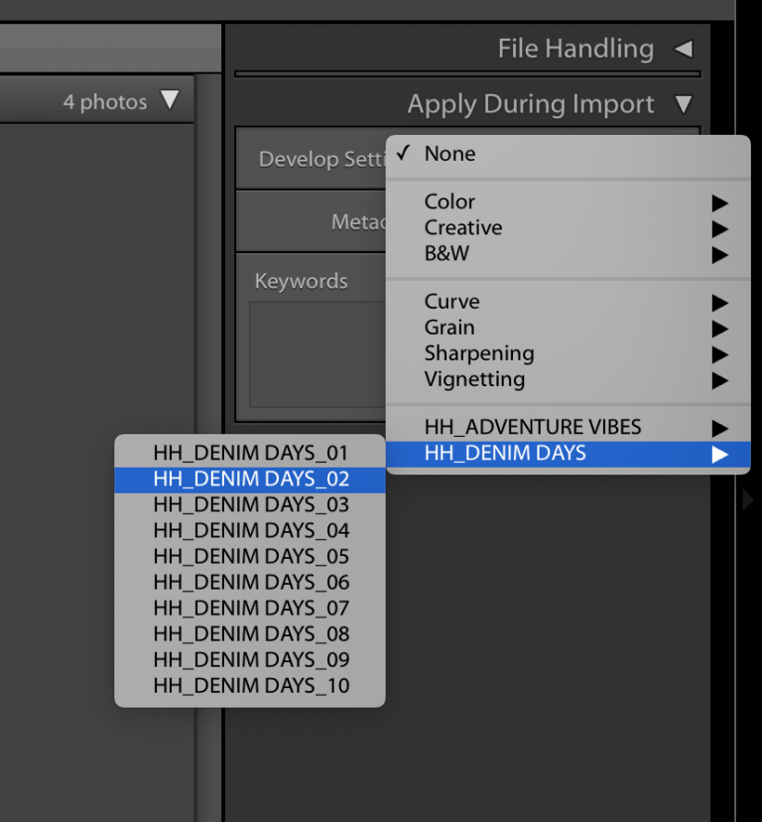762x822 pixels.
Task: Open the Vignetting presets submenu
Action: click(474, 379)
